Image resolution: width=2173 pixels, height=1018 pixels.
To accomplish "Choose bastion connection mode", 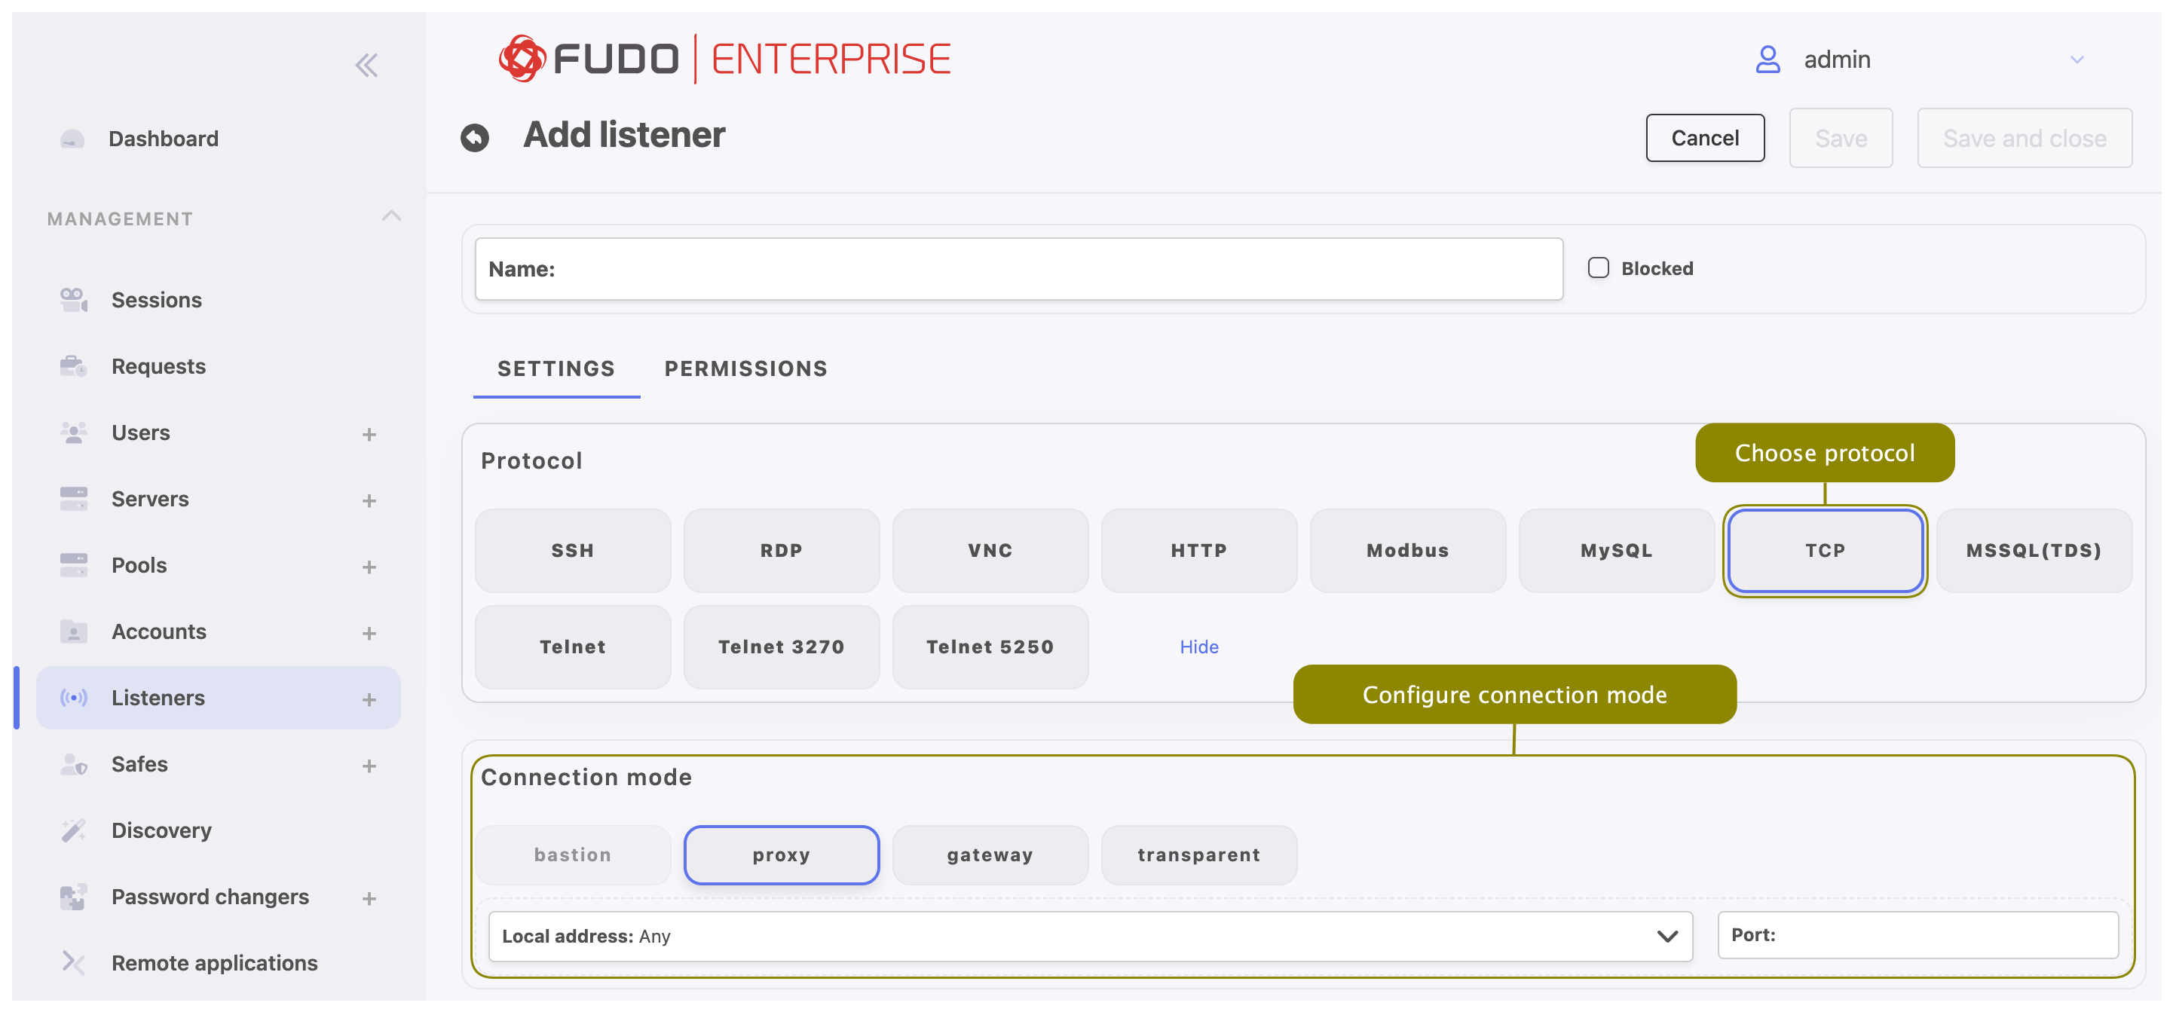I will [x=573, y=854].
